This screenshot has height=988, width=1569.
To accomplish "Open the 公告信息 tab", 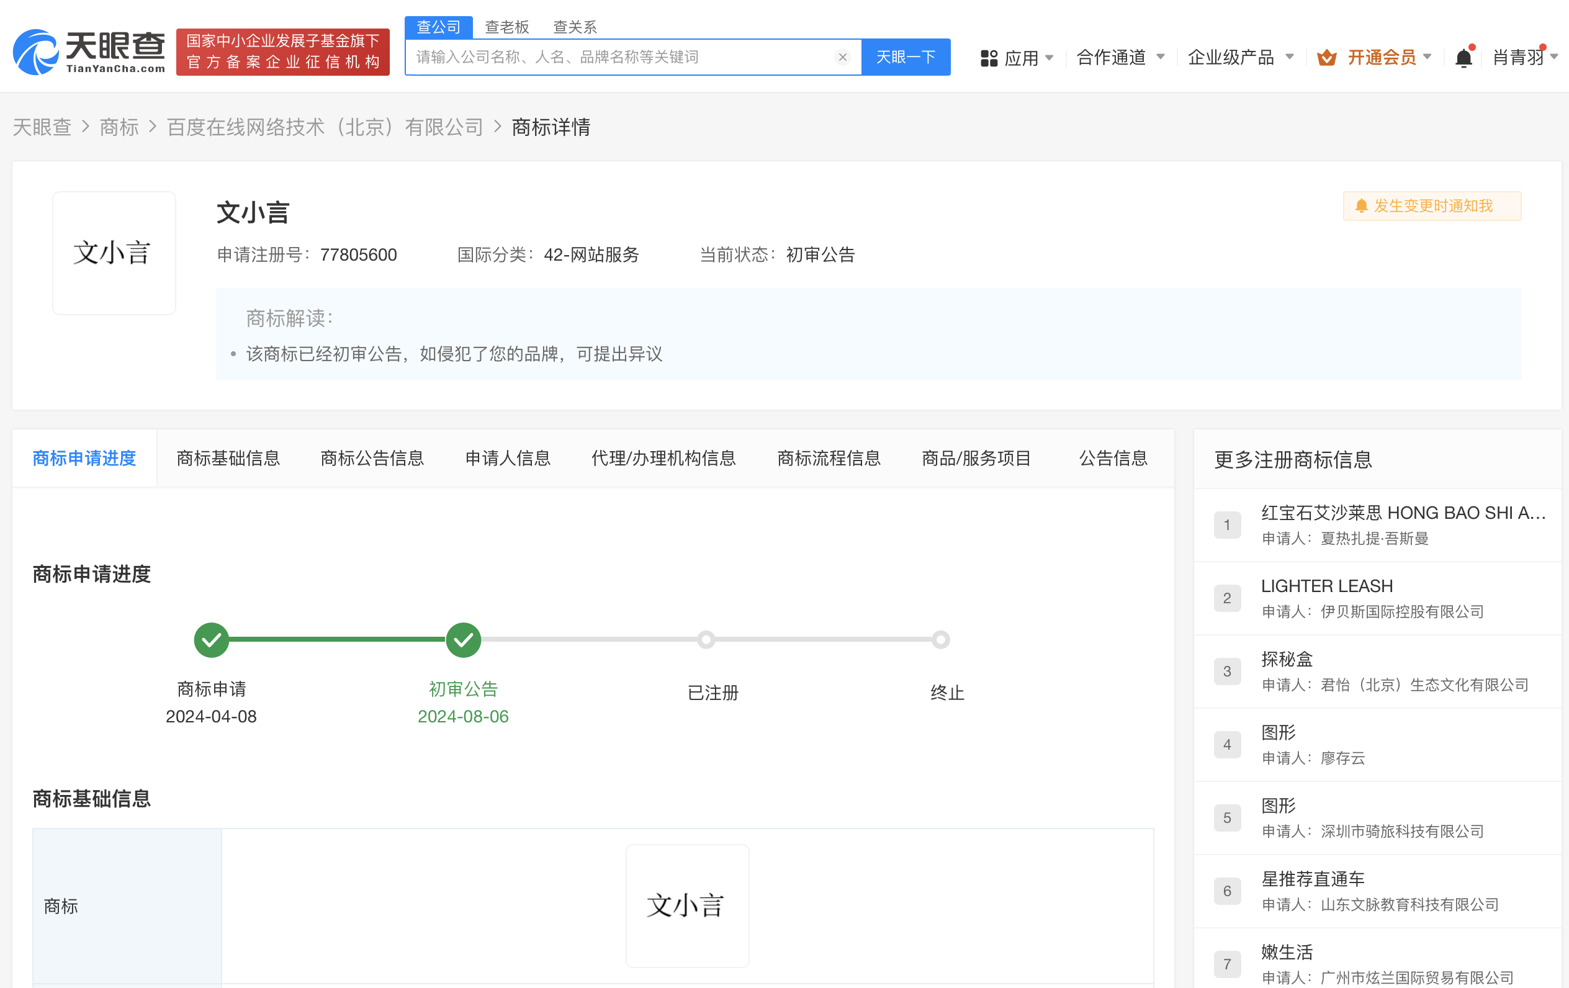I will pyautogui.click(x=1112, y=458).
